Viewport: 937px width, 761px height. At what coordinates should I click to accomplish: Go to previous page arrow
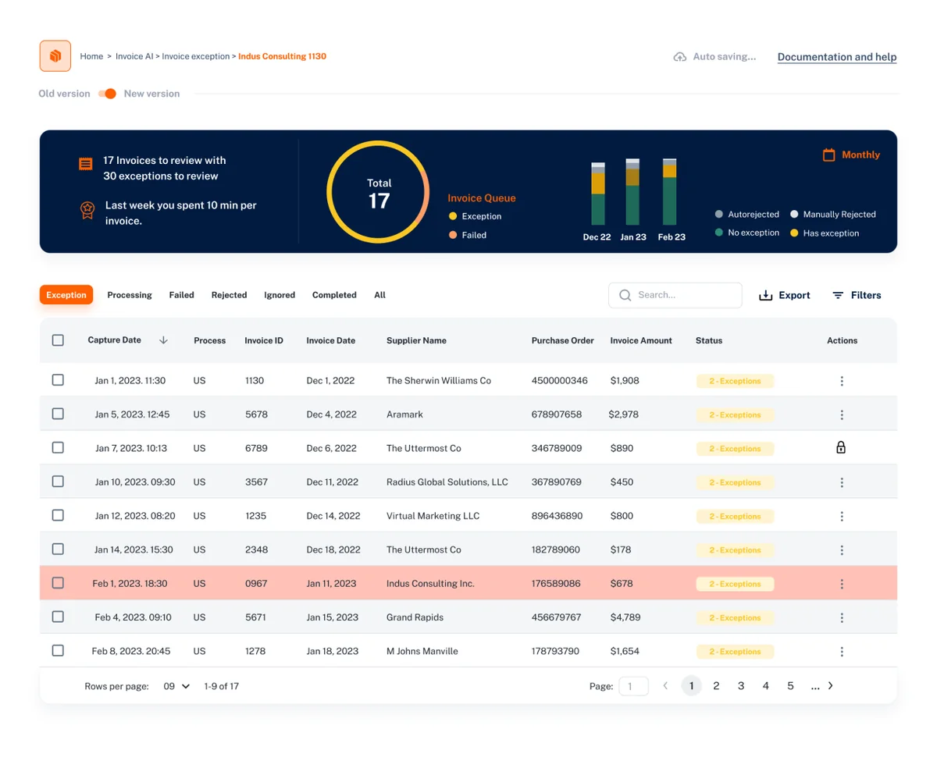click(665, 686)
